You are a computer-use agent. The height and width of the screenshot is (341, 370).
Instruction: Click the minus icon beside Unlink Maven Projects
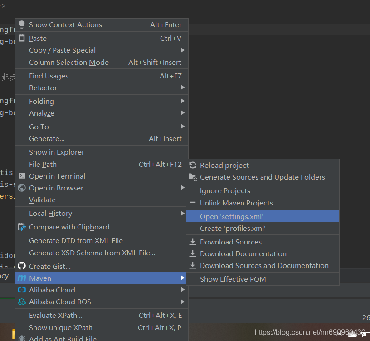tap(193, 203)
